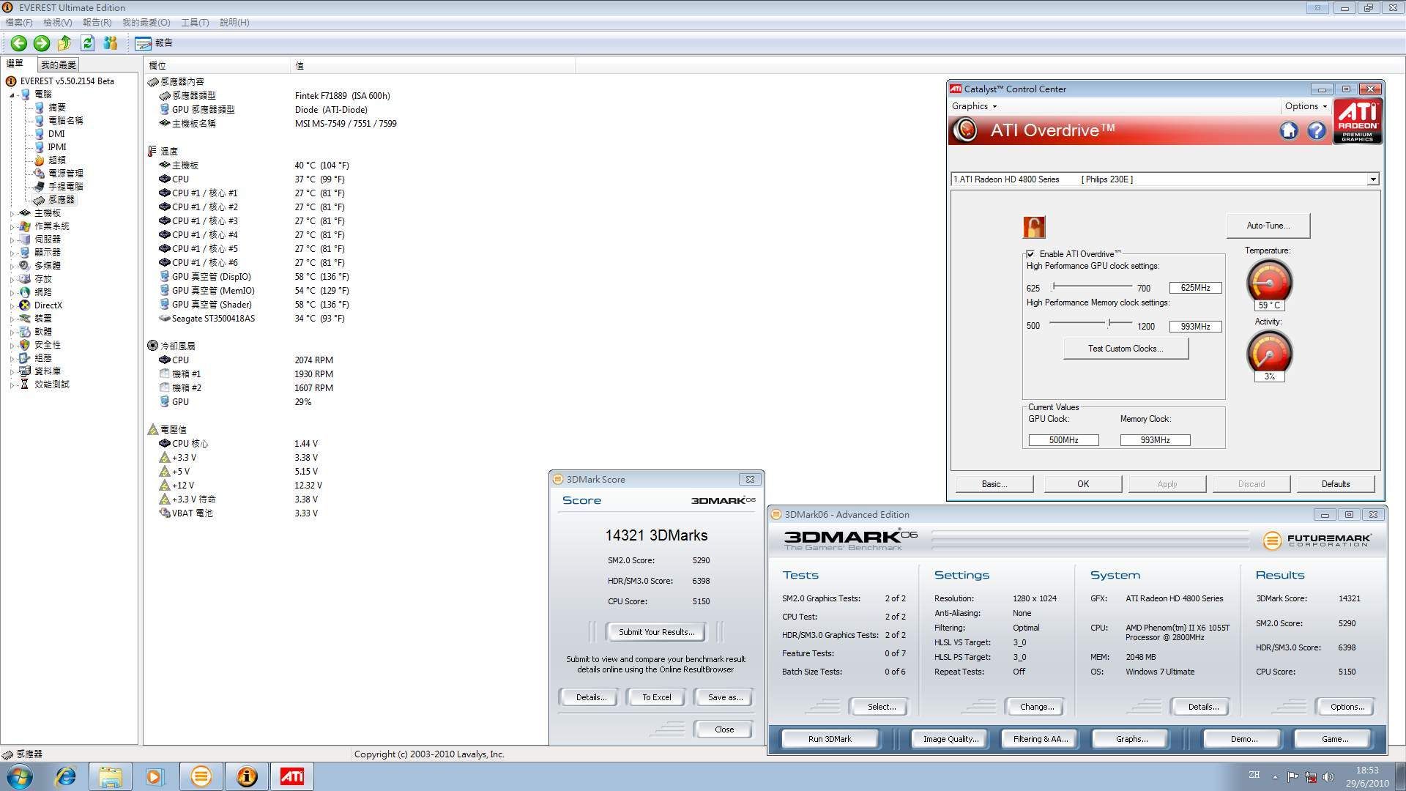1406x791 pixels.
Task: Switch to 我的最愛 favorites tab
Action: pyautogui.click(x=59, y=64)
